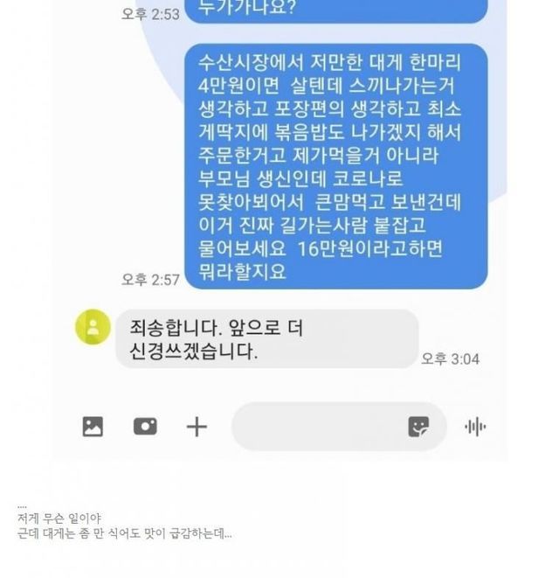Tap the '신경쓰겠습니다.' line in gray bubble

coord(194,351)
